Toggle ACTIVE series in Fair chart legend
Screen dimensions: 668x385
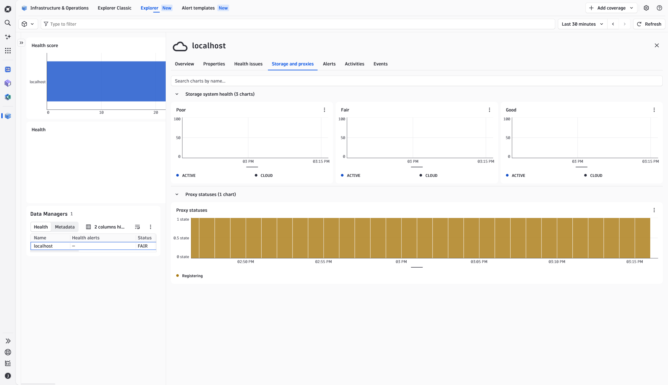click(351, 176)
